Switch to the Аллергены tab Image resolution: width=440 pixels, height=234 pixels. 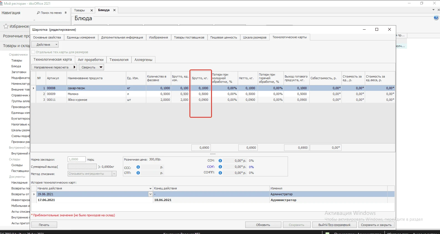pos(143,60)
